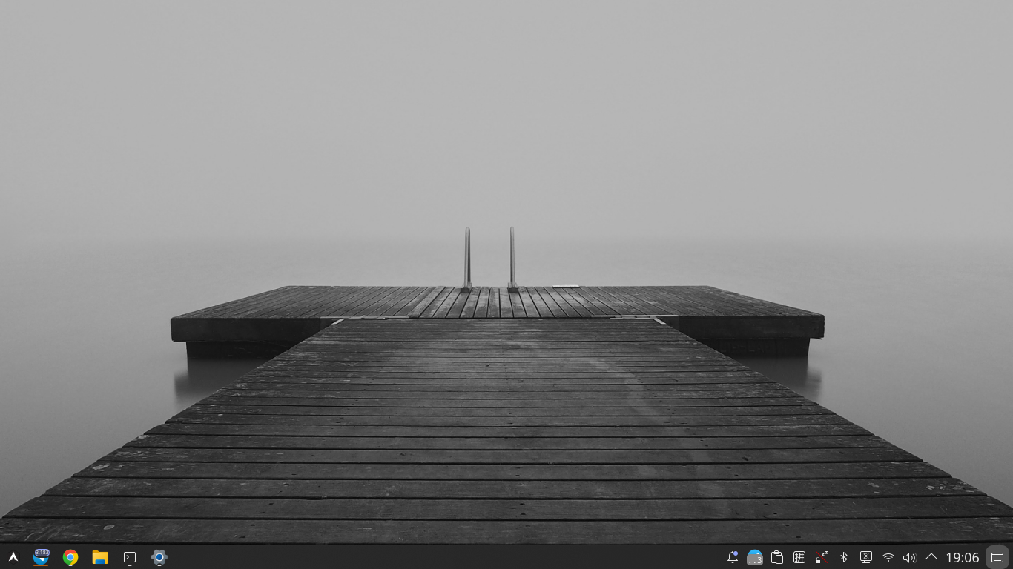The image size is (1013, 569).
Task: Click the Telegram tray icon
Action: [755, 557]
